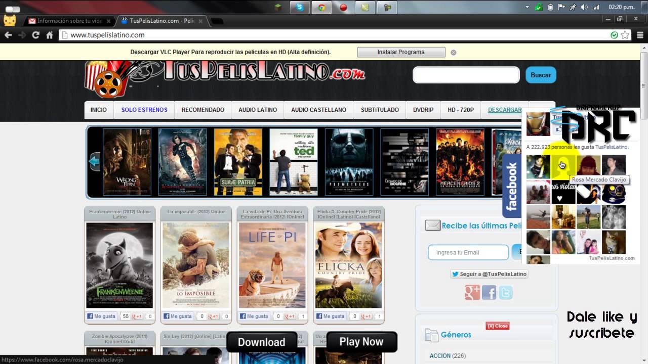Open the Minecraft block icon in taskbar
The width and height of the screenshot is (648, 364).
(x=278, y=7)
